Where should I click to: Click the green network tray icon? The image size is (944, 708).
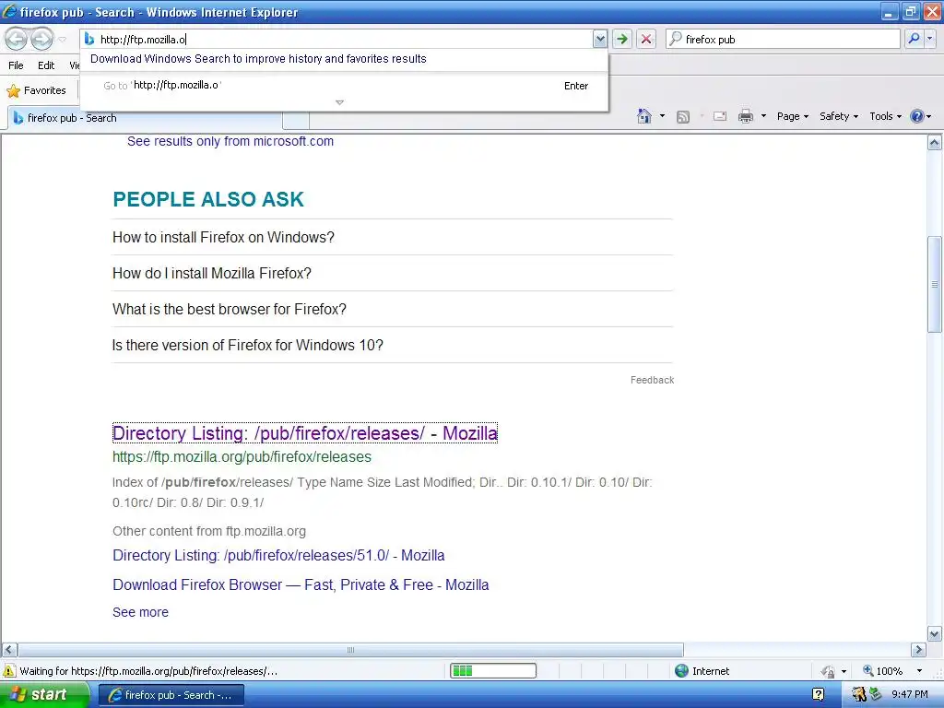point(876,695)
